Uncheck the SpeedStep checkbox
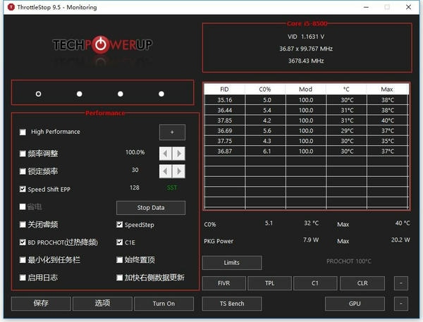Screen dimensions: 423x322 click(x=120, y=225)
